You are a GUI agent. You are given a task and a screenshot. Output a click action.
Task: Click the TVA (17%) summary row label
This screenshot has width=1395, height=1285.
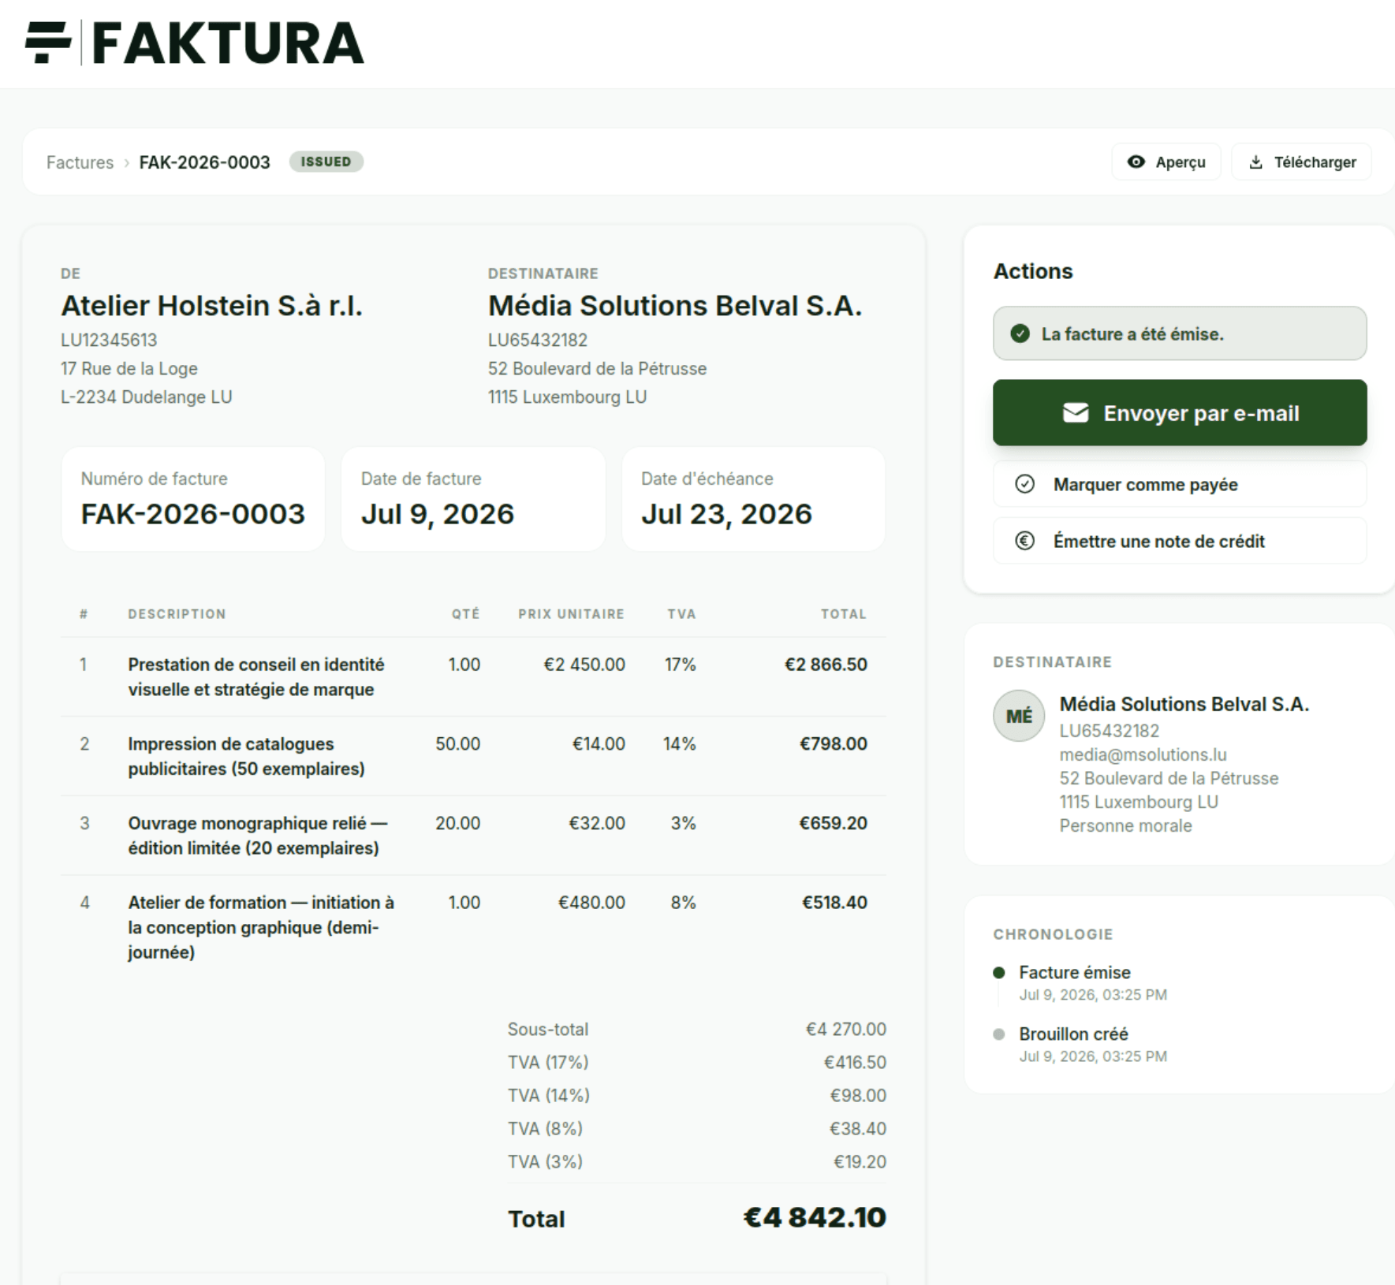tap(548, 1063)
